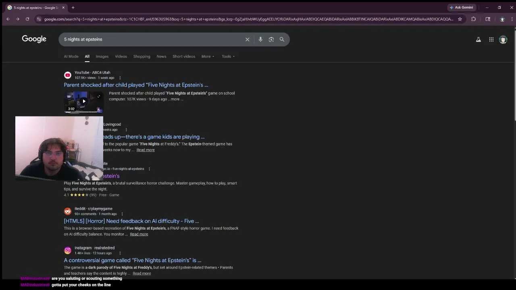Click Ask Gemini button
Image resolution: width=516 pixels, height=290 pixels.
click(462, 7)
